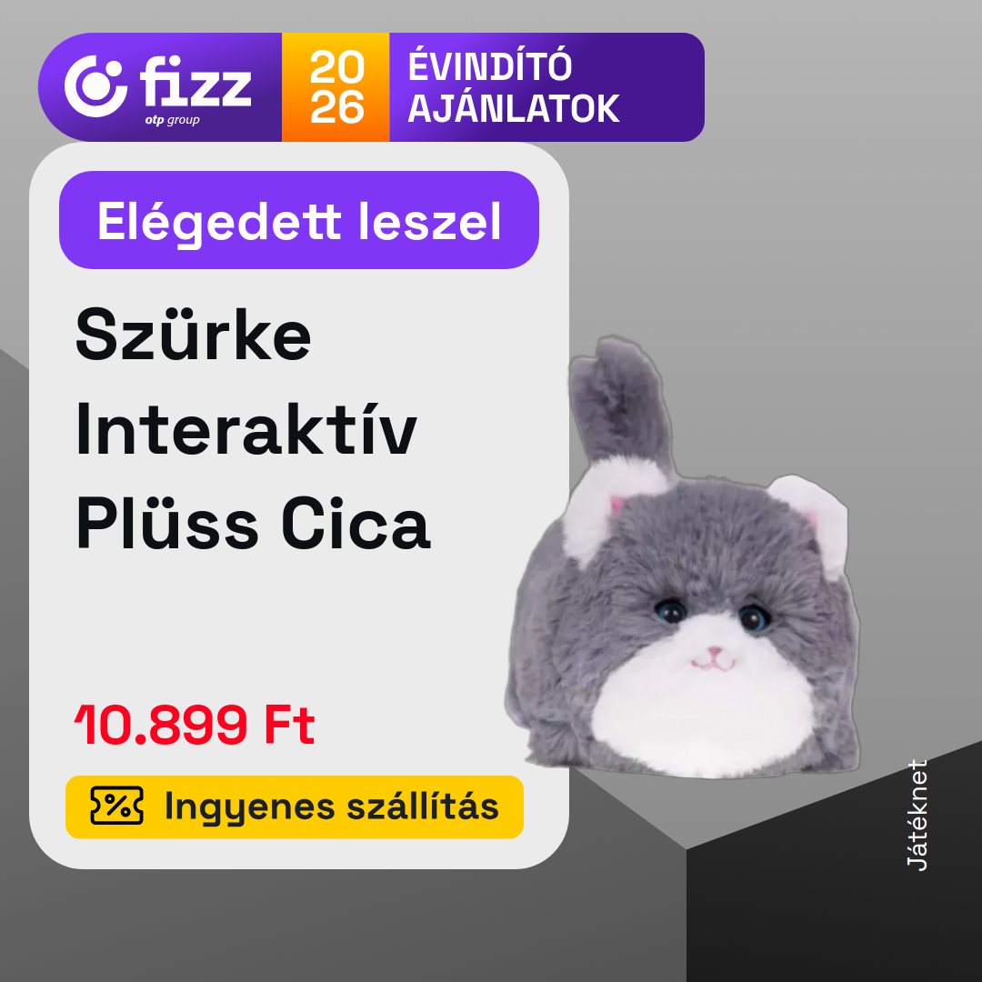Click the yellow Ingyenes szállítás badge text
Screen dimensions: 982x982
tap(331, 806)
